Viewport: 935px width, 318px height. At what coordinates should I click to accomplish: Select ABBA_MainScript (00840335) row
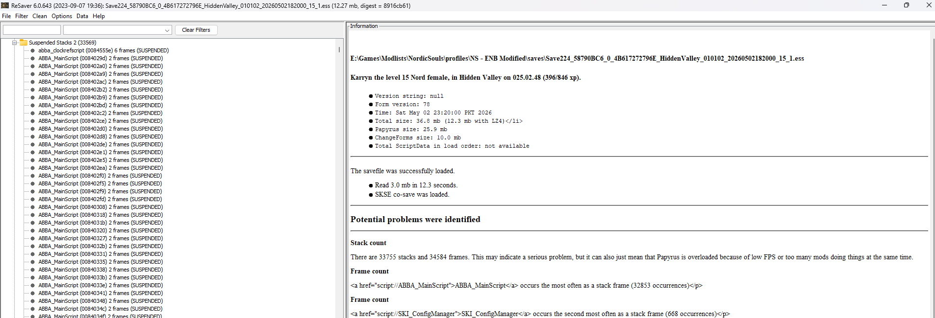[x=101, y=262]
